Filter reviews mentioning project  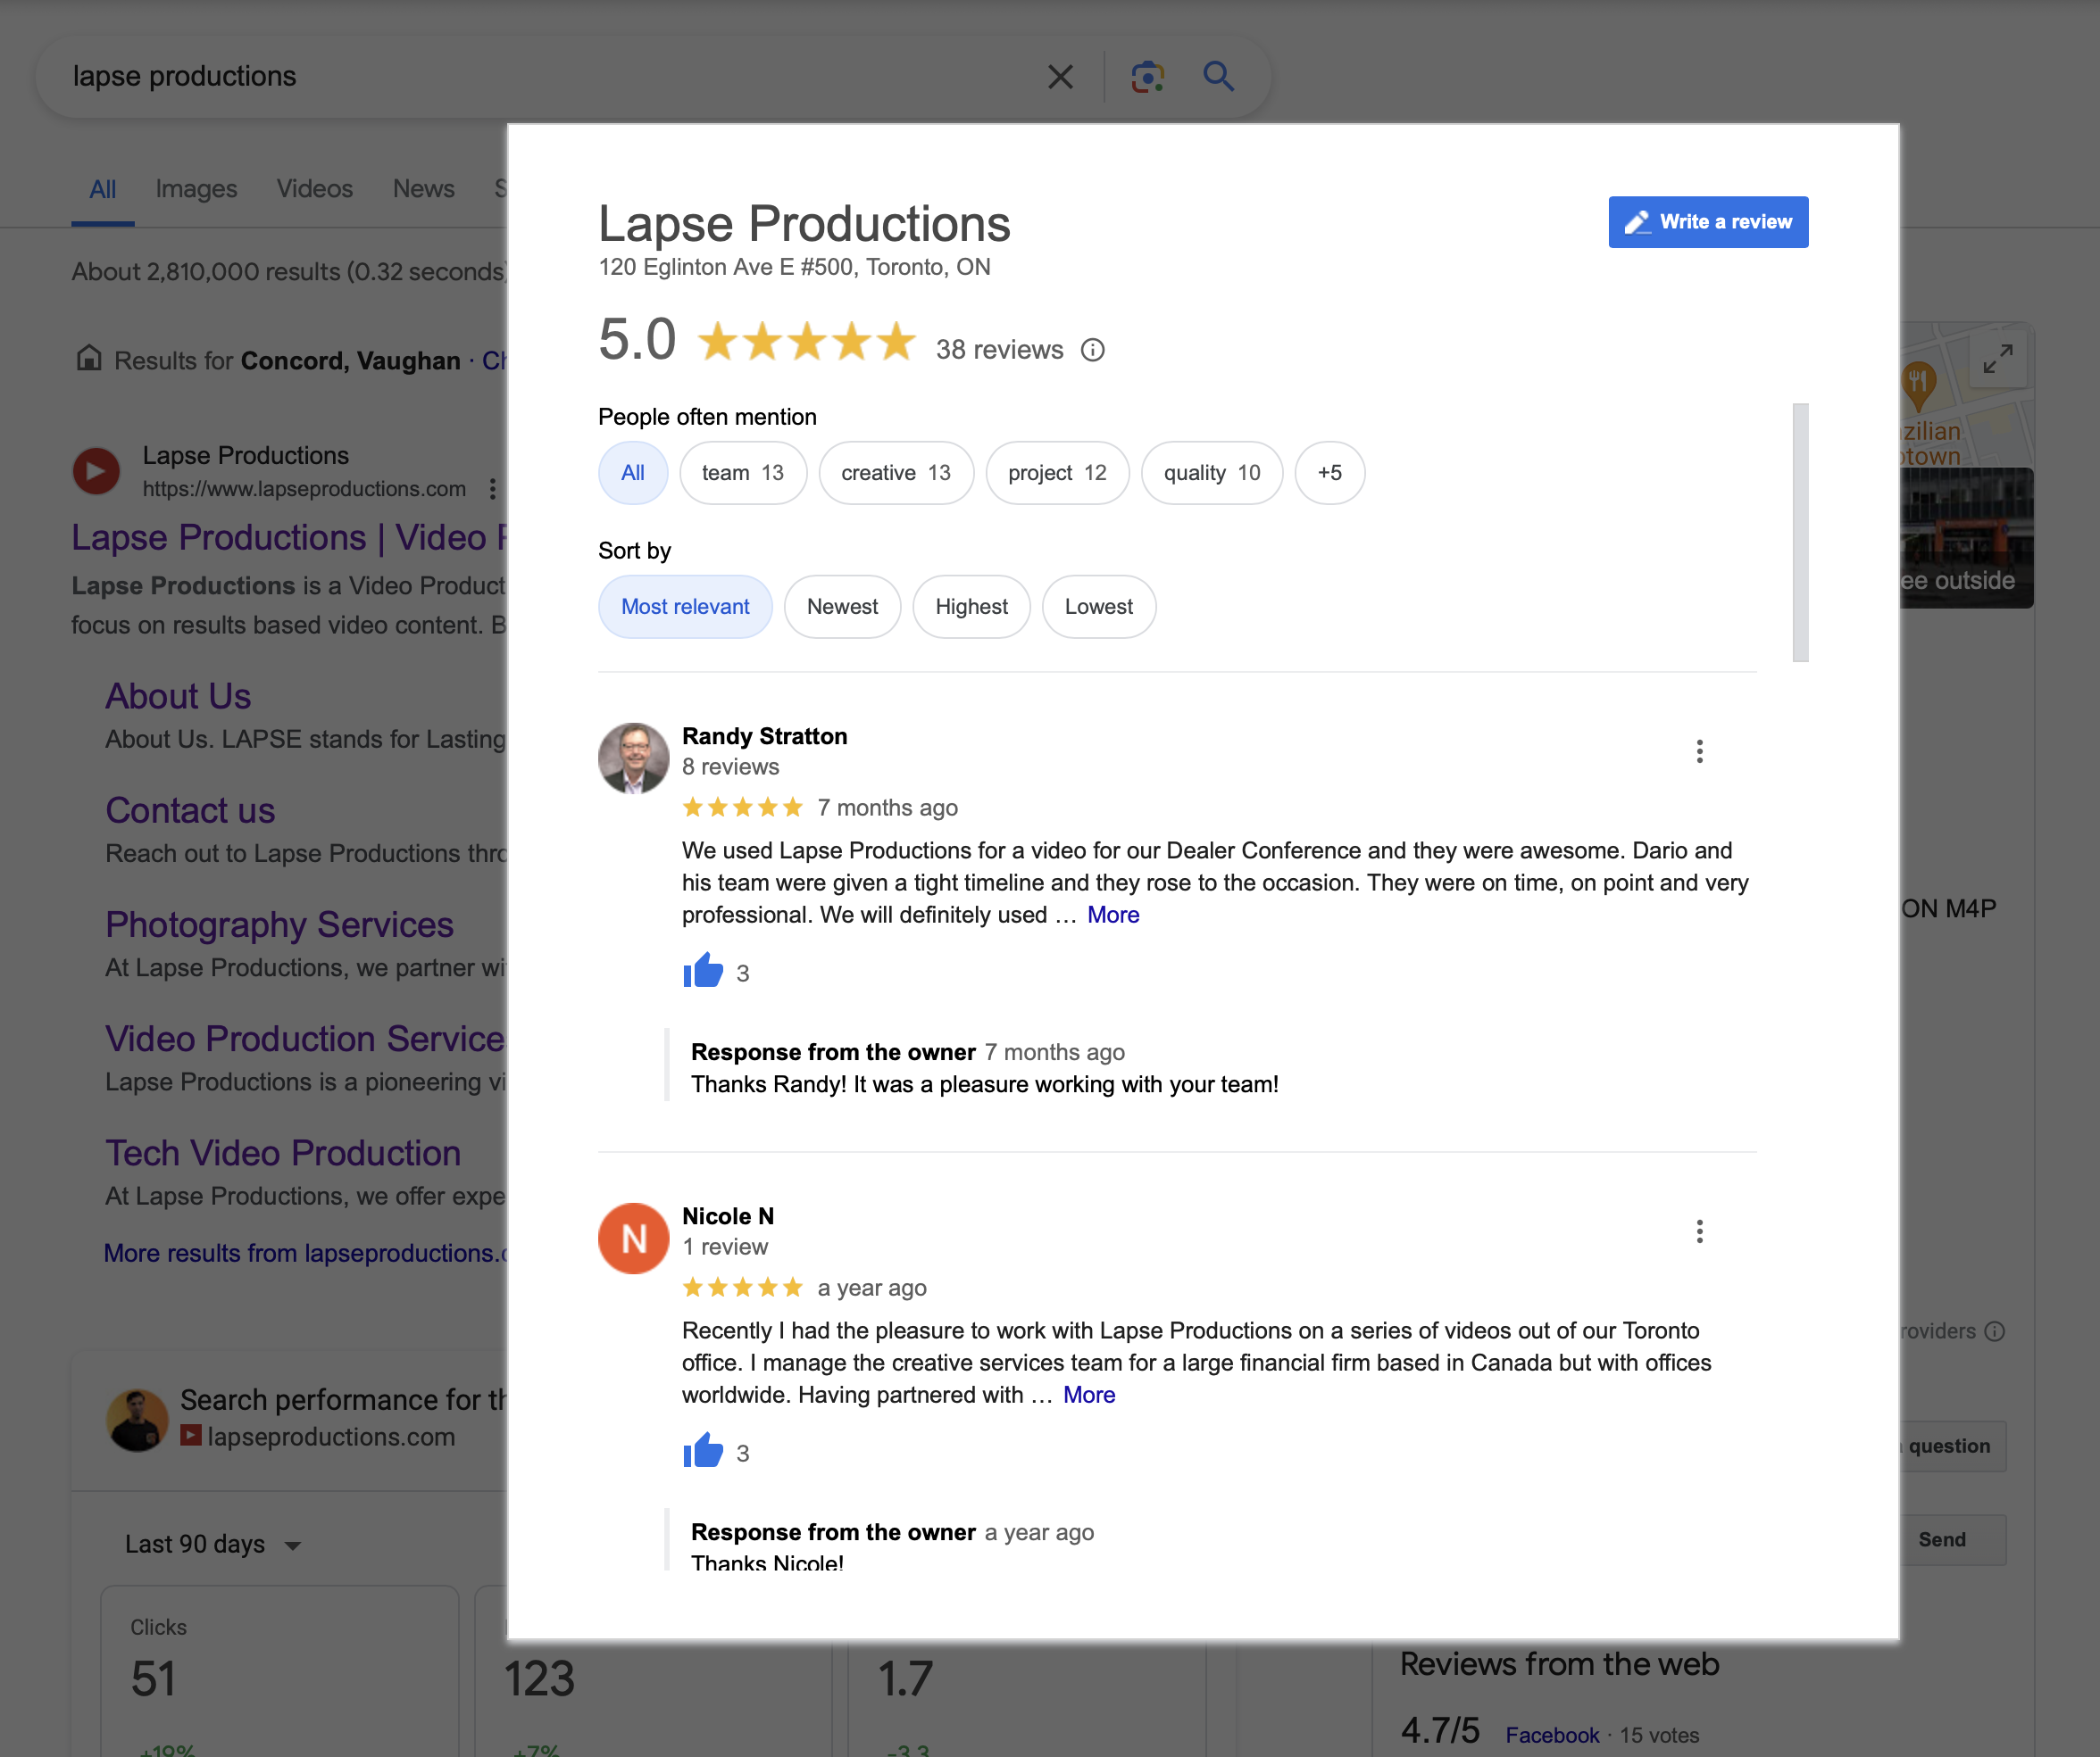[x=1057, y=473]
